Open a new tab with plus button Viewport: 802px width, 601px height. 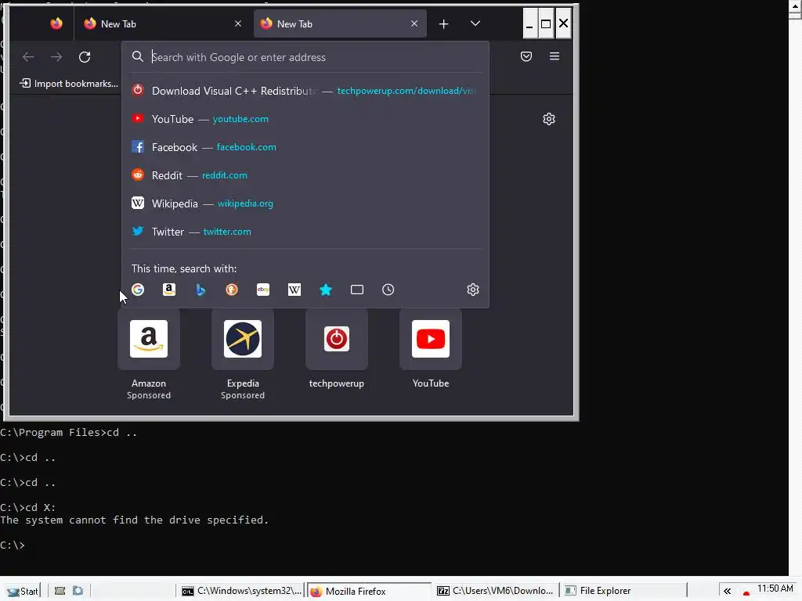click(x=443, y=24)
